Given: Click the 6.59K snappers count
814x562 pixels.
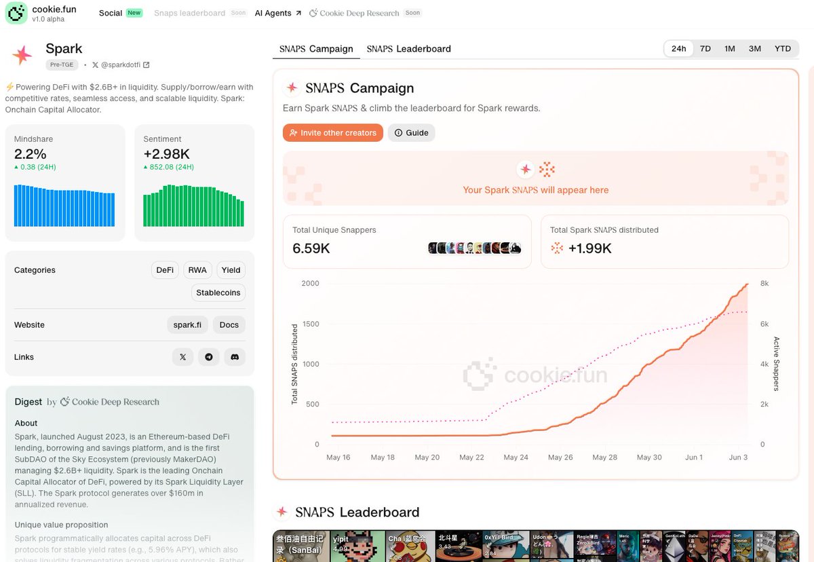Looking at the screenshot, I should 311,248.
